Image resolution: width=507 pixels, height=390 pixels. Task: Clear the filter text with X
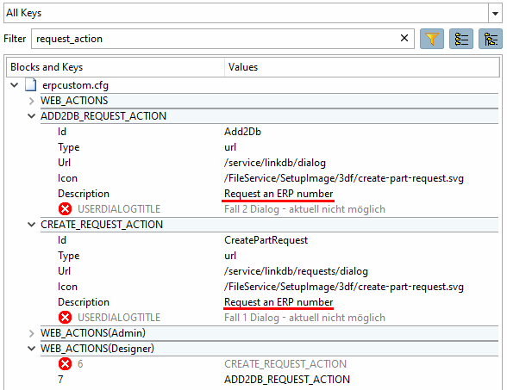click(404, 38)
